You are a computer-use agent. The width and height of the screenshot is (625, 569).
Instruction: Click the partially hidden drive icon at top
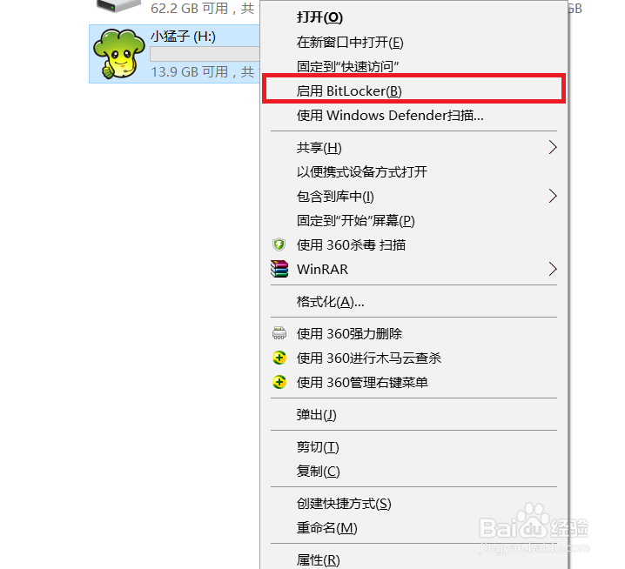[118, 6]
